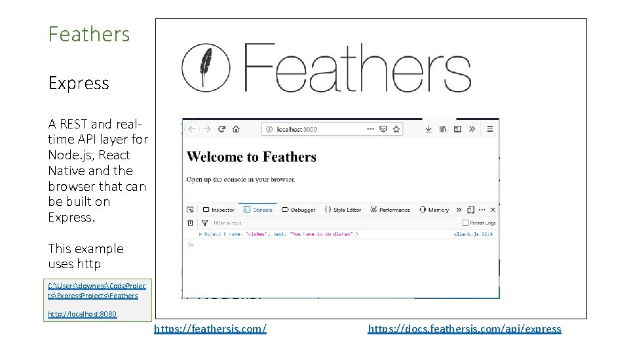
Task: Open the Memory tab
Action: click(x=434, y=210)
